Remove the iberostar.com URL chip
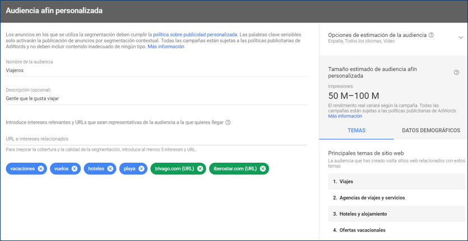 (x=263, y=169)
